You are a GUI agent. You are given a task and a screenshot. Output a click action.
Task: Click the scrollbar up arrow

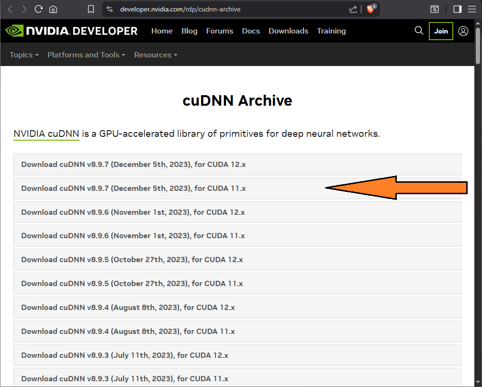pos(478,23)
